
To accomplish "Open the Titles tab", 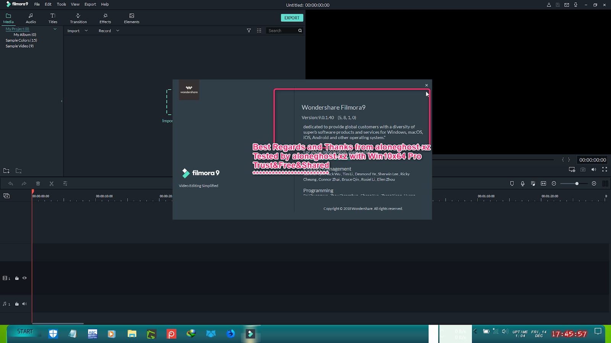I will (53, 18).
